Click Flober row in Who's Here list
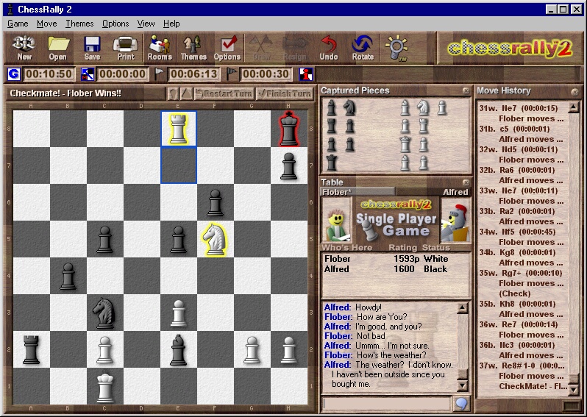Screen dimensions: 587x417 395,259
